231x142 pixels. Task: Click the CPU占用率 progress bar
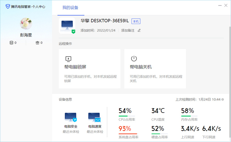127,116
